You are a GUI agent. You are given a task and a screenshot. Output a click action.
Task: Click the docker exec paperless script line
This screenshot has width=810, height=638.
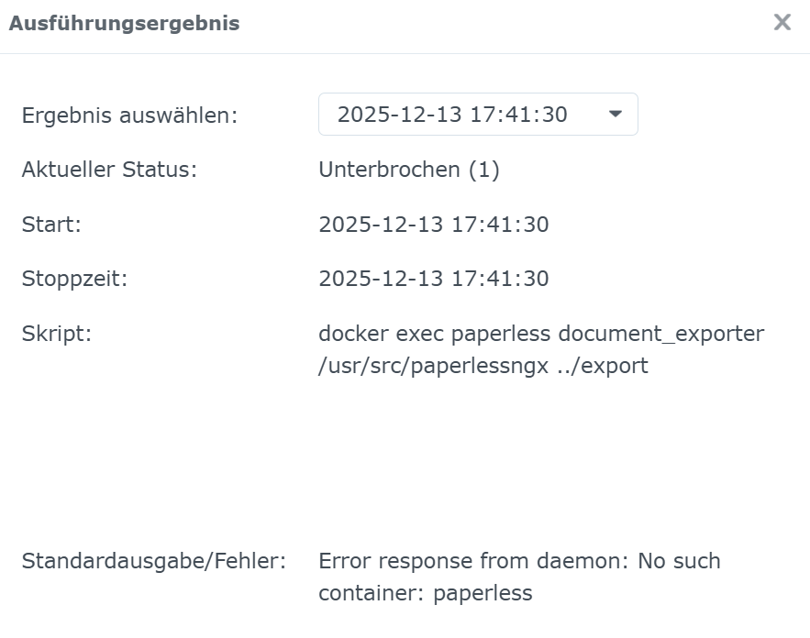coord(540,333)
